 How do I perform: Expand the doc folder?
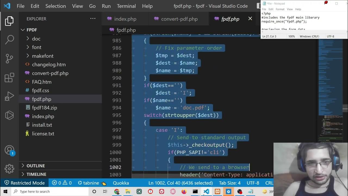(36, 39)
